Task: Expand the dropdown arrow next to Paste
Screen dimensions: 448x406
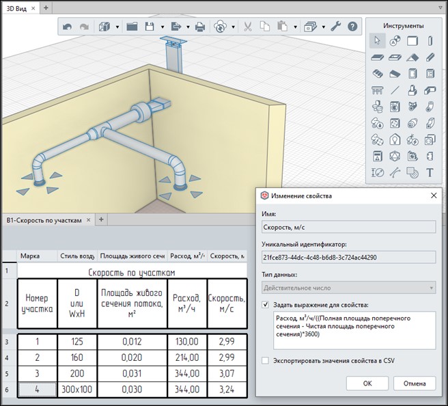Action: [x=296, y=27]
